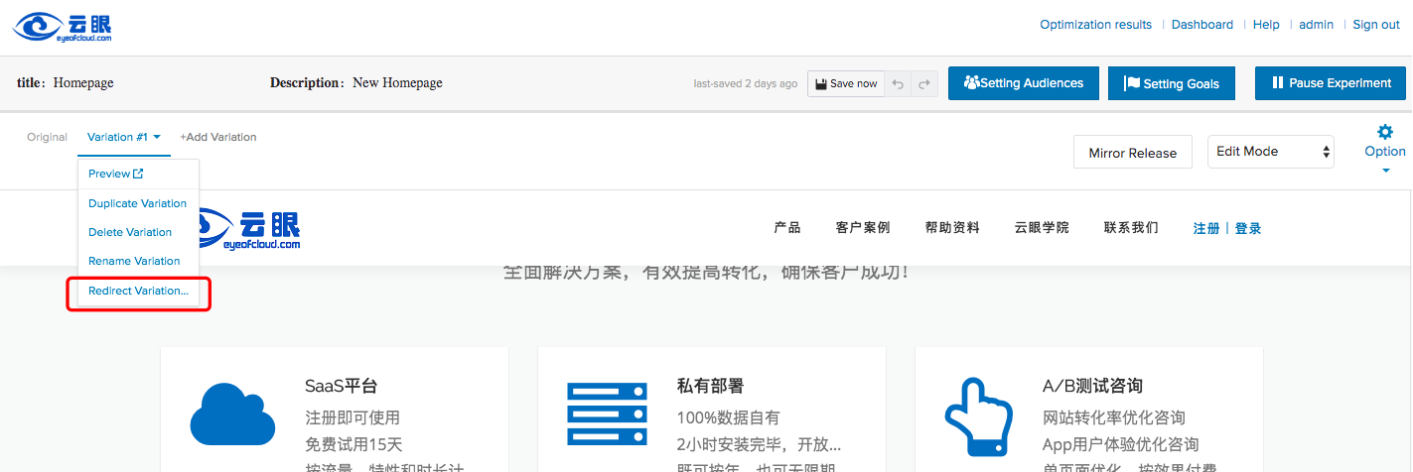The image size is (1413, 472).
Task: Open the Edit Mode dropdown
Action: (1270, 152)
